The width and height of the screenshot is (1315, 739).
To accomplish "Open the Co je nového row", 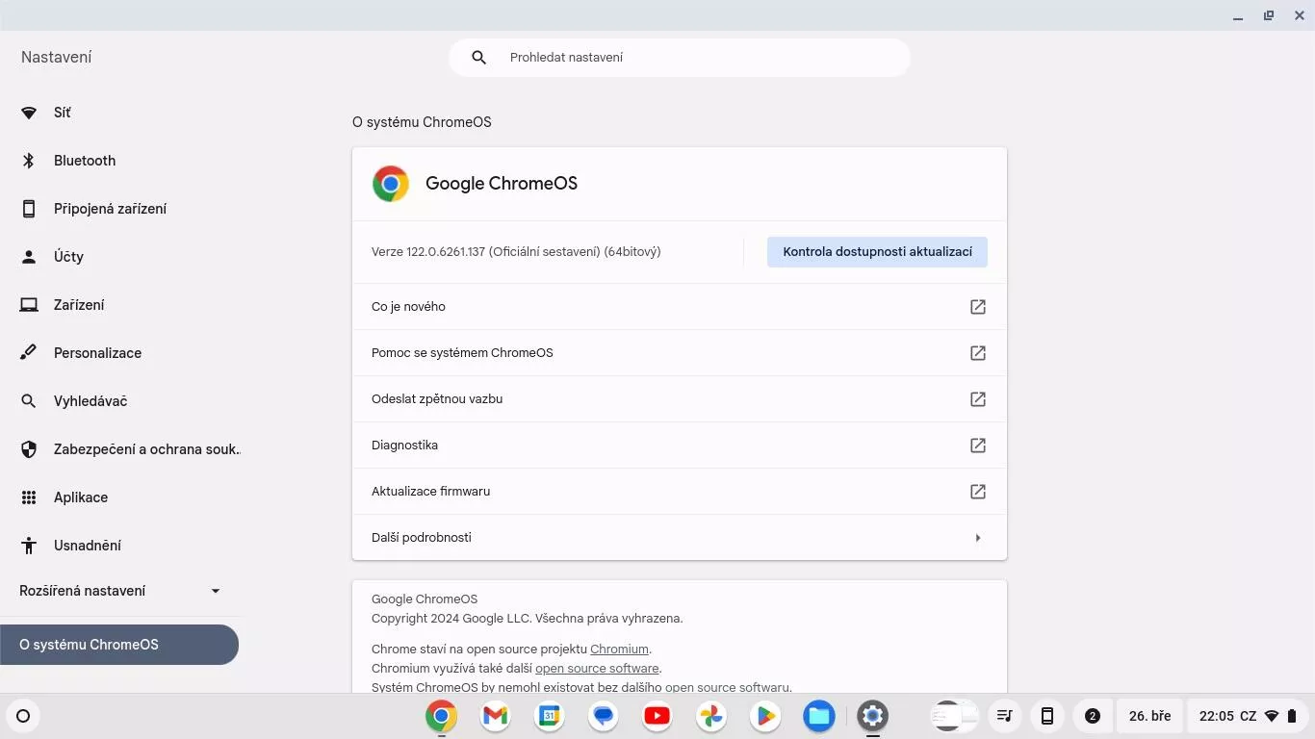I will (680, 307).
